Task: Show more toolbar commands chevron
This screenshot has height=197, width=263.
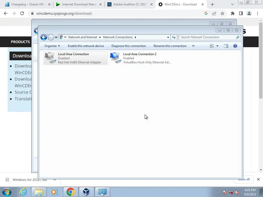Action: pyautogui.click(x=193, y=46)
